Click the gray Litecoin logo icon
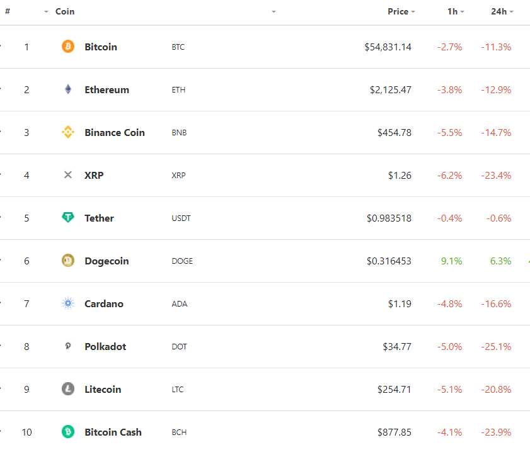 (68, 389)
